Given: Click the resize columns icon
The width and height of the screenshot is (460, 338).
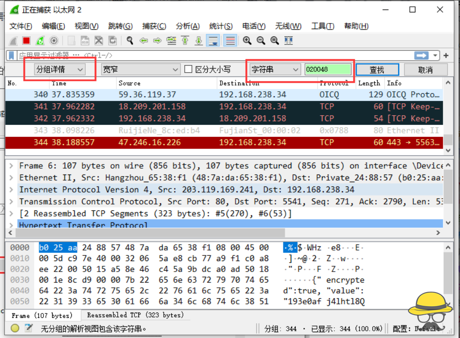Looking at the screenshot, I should pyautogui.click(x=289, y=41).
